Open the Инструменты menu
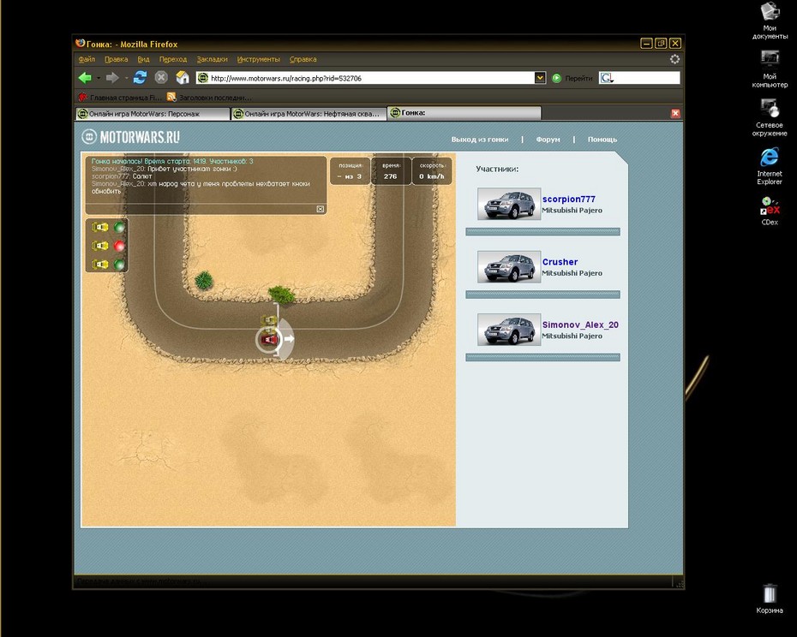Viewport: 797px width, 637px height. point(258,59)
